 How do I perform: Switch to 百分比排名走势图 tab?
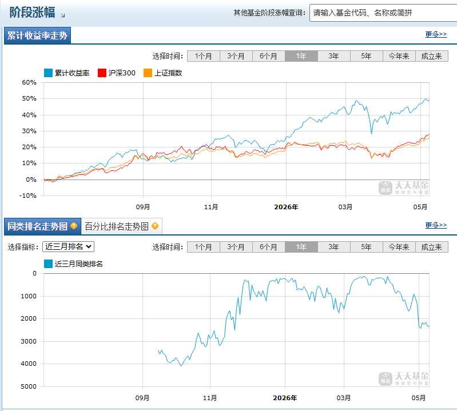coord(121,226)
